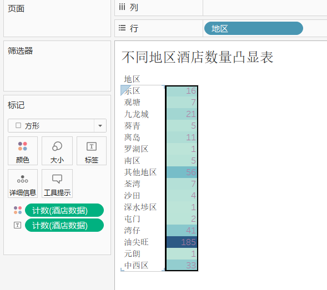327x290 pixels.
Task: Select the 荃湾 row label
Action: (132, 184)
